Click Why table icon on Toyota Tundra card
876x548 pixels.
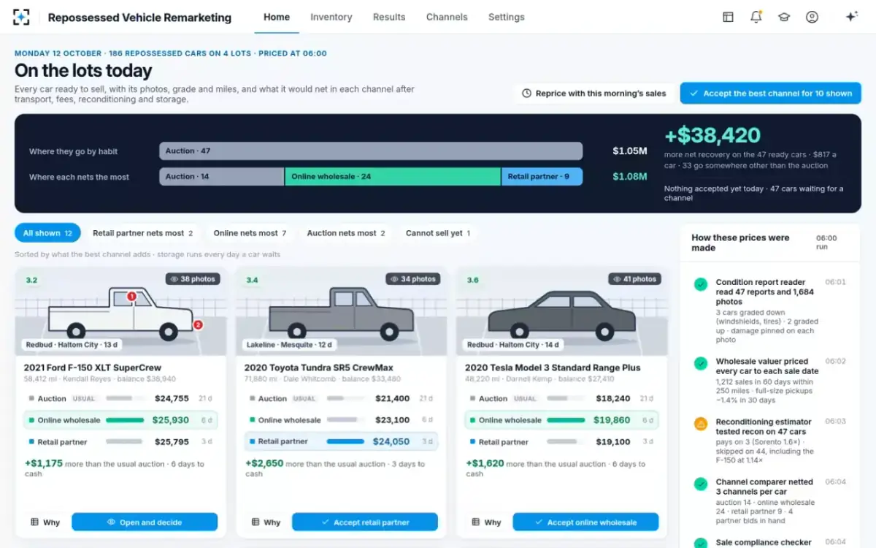[255, 522]
